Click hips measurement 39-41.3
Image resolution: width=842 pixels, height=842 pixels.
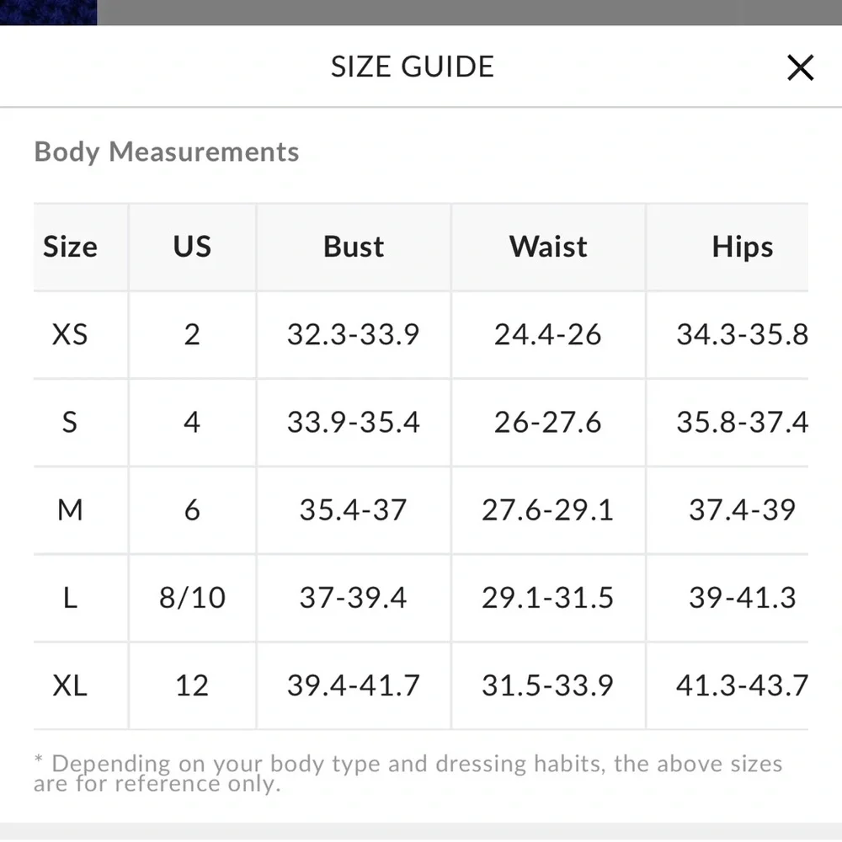742,597
